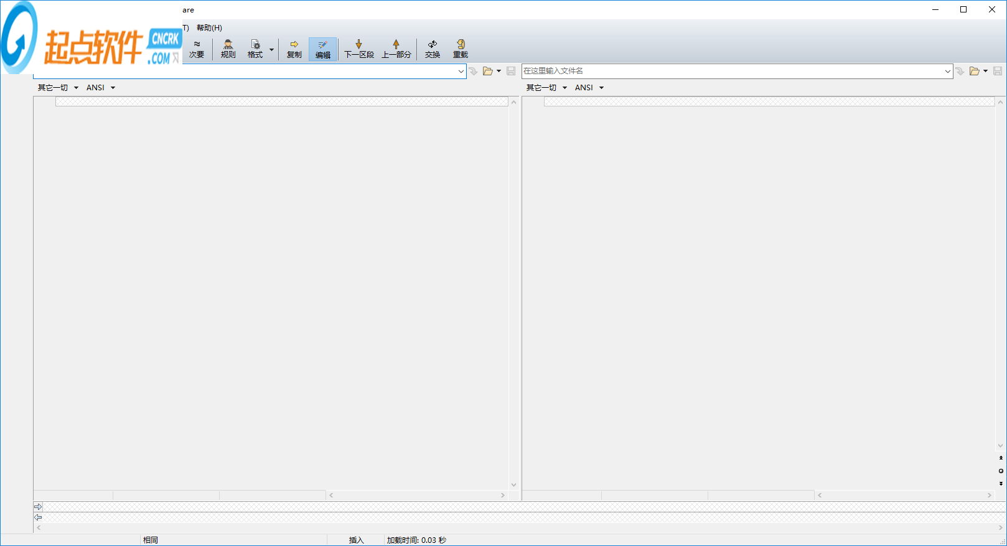
Task: Click the left pane save disk icon
Action: [511, 71]
